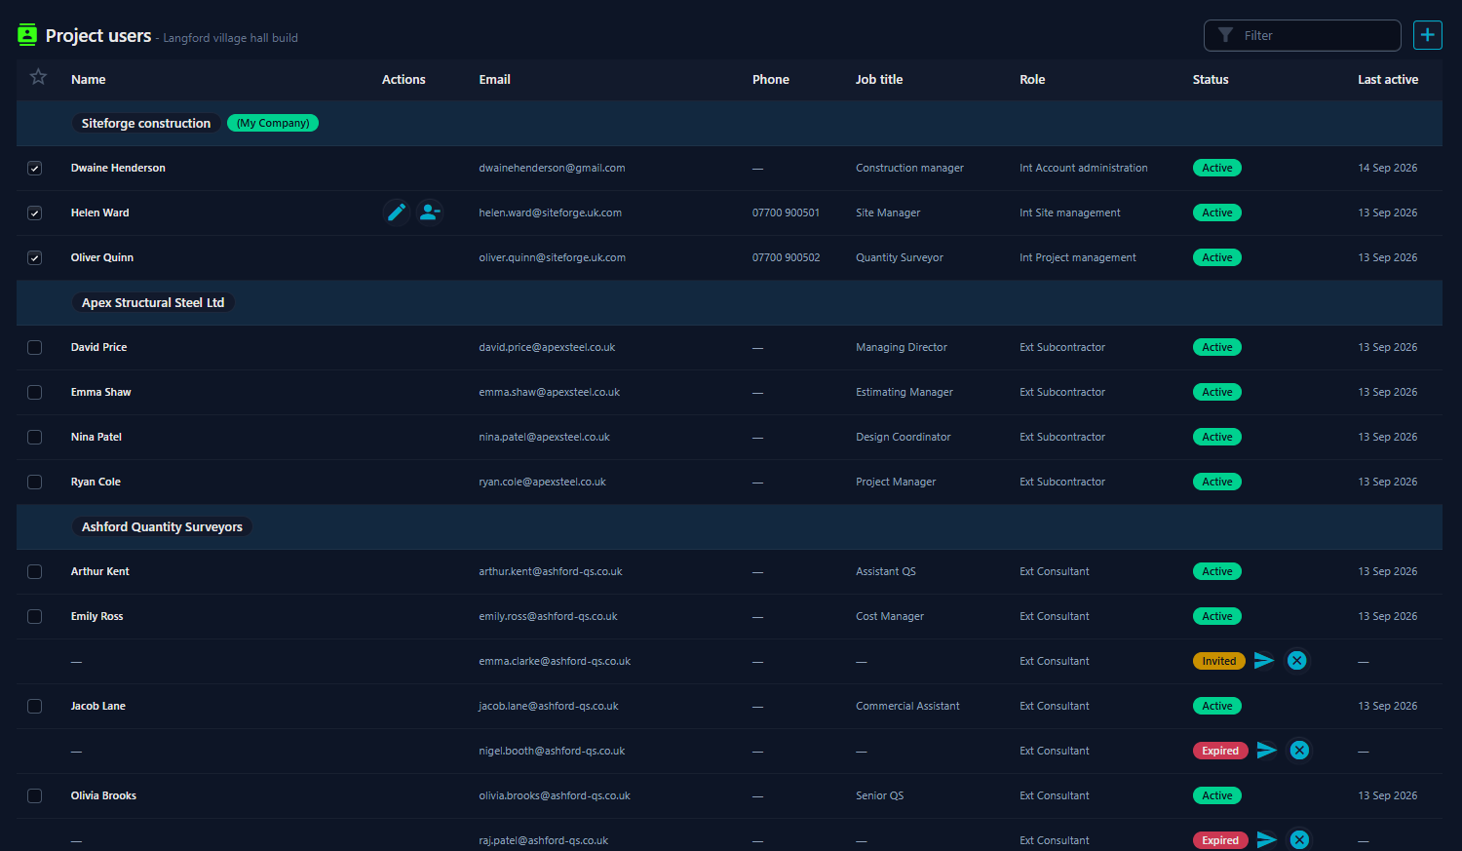Check Arthur Kent's row checkbox

tap(35, 572)
